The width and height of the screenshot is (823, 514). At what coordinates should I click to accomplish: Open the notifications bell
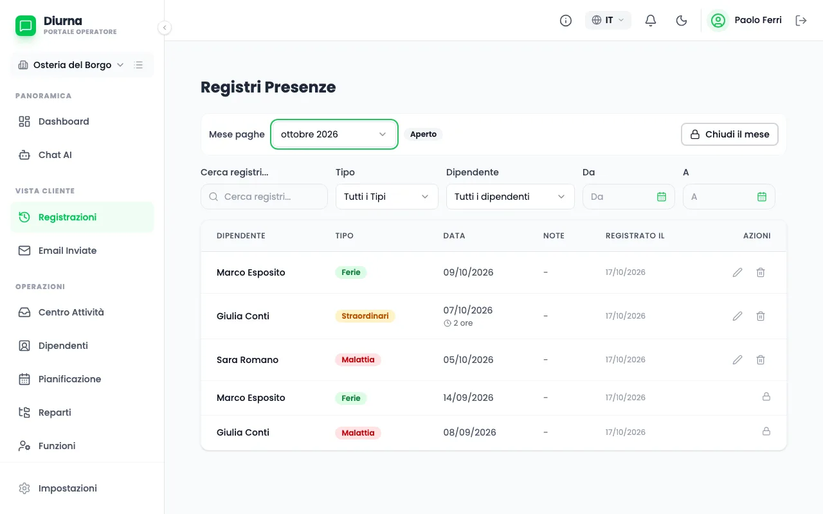pos(651,21)
